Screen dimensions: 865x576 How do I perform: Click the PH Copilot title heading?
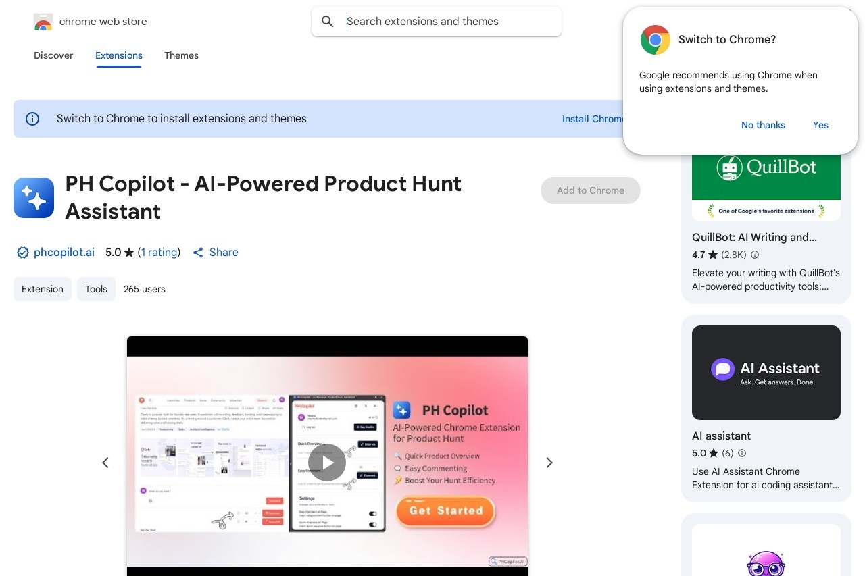click(x=264, y=198)
